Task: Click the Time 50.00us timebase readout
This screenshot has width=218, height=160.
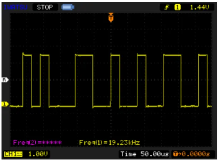Action: [144, 154]
